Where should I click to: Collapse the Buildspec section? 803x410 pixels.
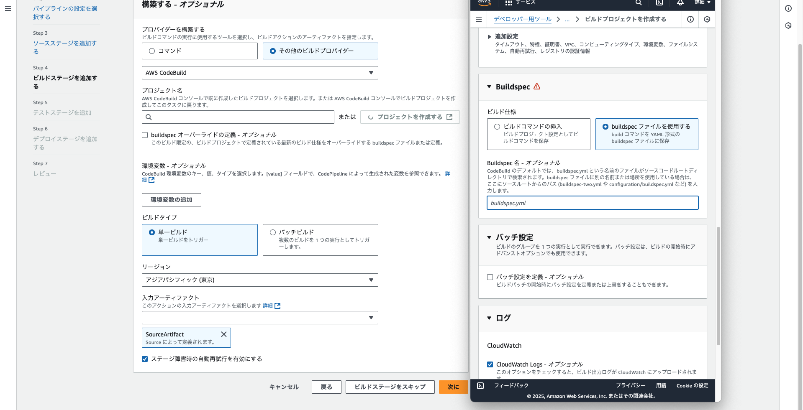(489, 87)
